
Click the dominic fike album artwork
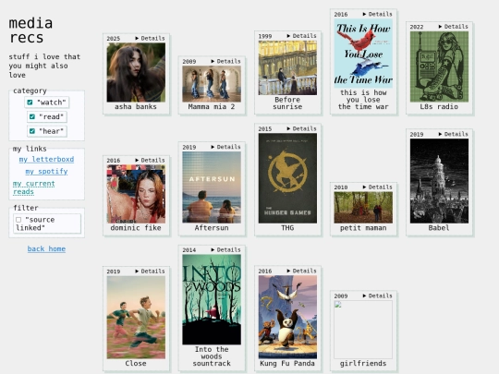[136, 194]
